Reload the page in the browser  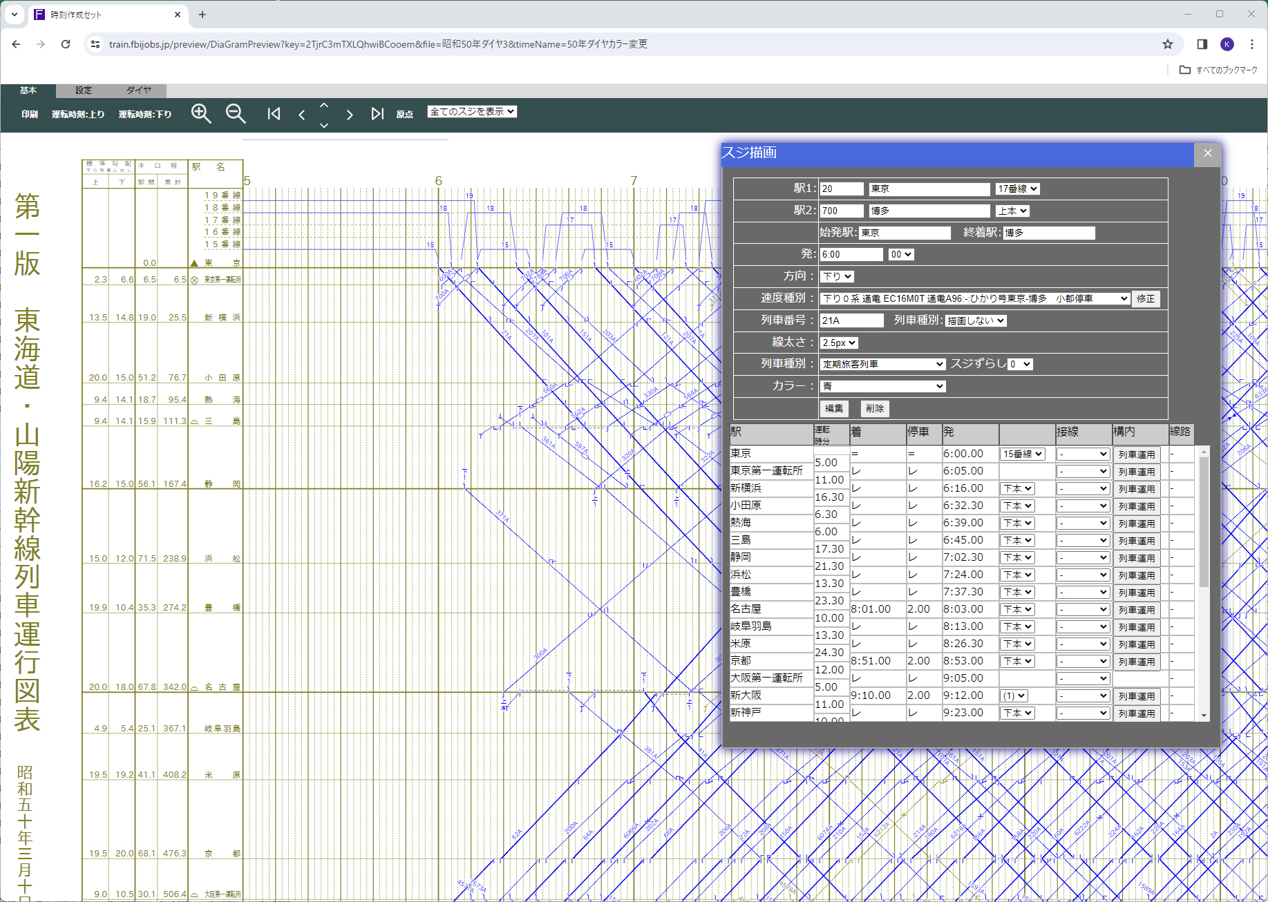coord(66,44)
